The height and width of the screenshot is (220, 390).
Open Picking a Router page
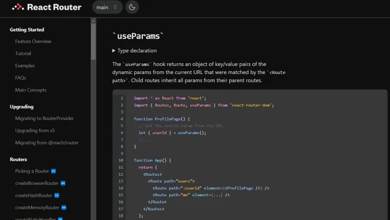32,171
